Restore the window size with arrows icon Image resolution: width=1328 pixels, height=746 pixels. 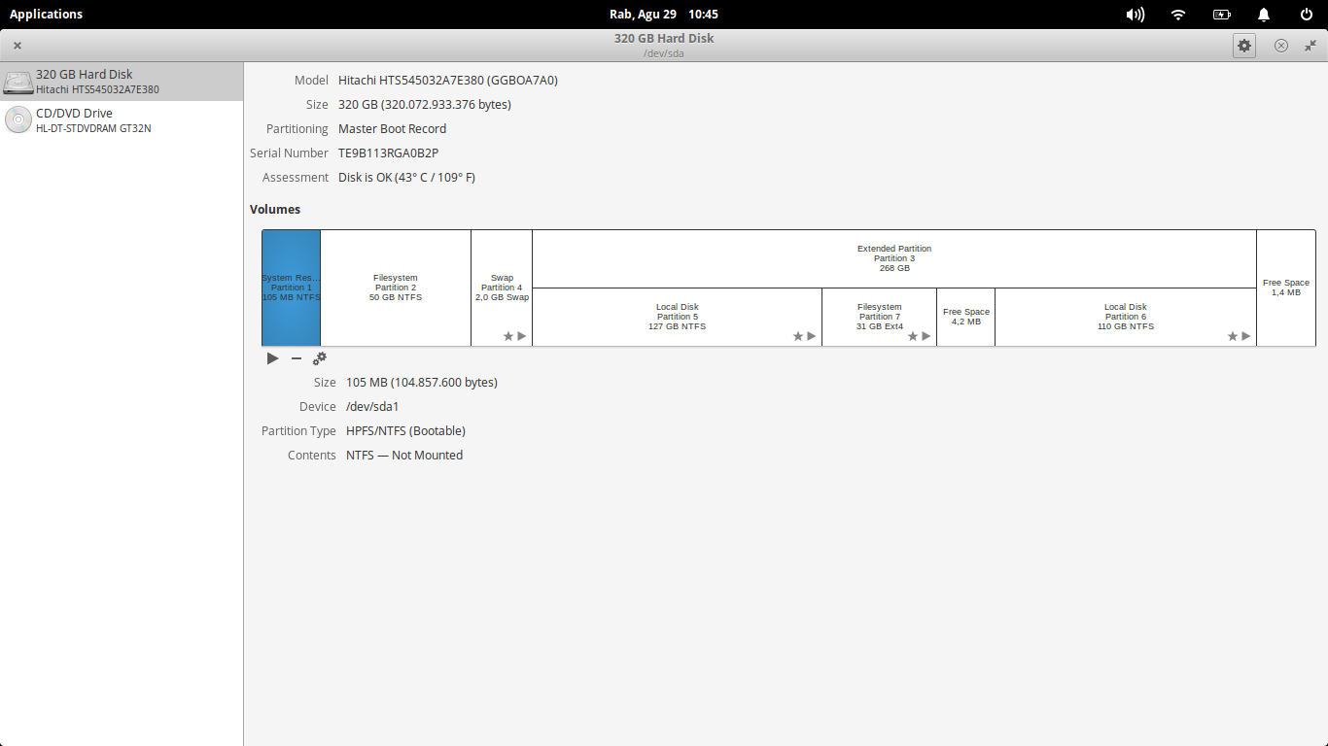tap(1311, 46)
